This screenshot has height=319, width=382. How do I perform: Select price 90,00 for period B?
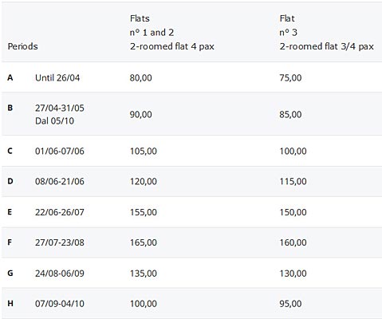141,114
